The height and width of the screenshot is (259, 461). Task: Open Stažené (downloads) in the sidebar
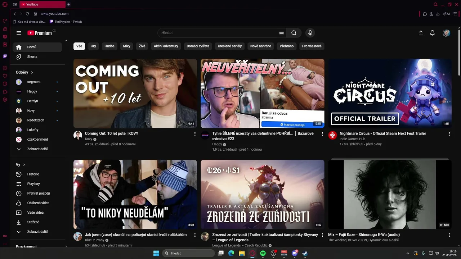click(x=37, y=222)
